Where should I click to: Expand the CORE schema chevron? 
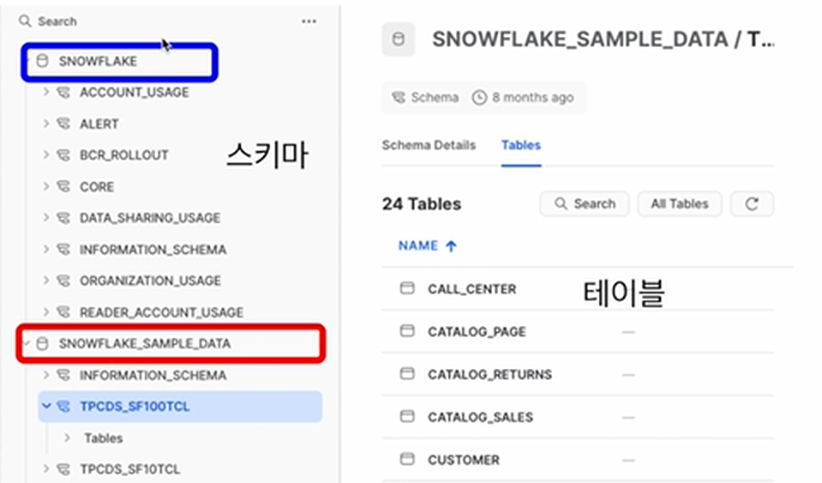click(x=46, y=187)
